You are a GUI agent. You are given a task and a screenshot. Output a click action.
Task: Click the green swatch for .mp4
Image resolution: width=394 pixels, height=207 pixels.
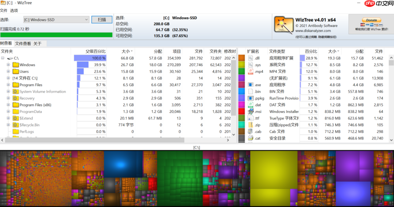pyautogui.click(x=242, y=71)
